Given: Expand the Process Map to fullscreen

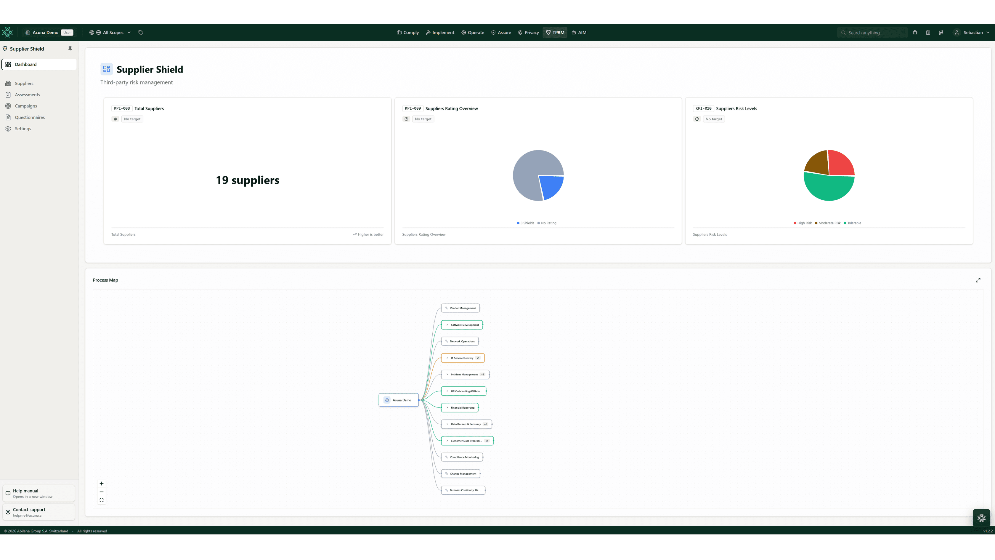Looking at the screenshot, I should 978,280.
